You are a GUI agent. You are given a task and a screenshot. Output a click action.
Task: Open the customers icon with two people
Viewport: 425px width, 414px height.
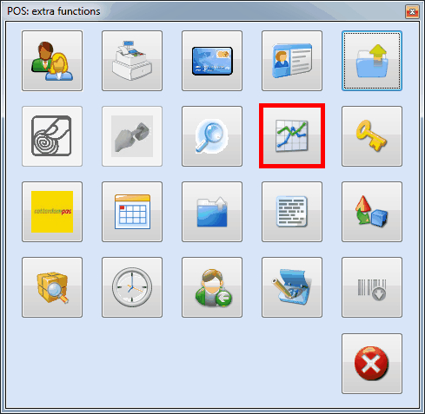click(52, 61)
